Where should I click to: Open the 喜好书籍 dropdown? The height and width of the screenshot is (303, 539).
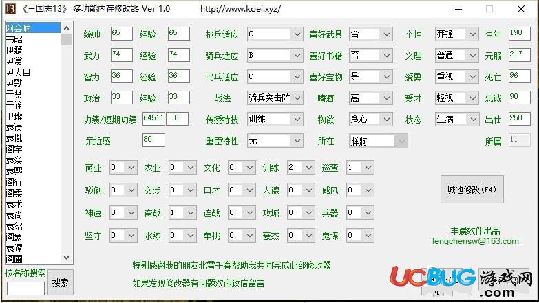370,55
